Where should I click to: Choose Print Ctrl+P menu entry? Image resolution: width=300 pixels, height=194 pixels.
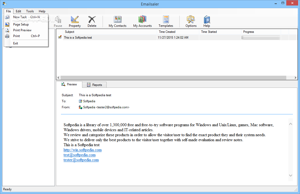[x=26, y=36]
